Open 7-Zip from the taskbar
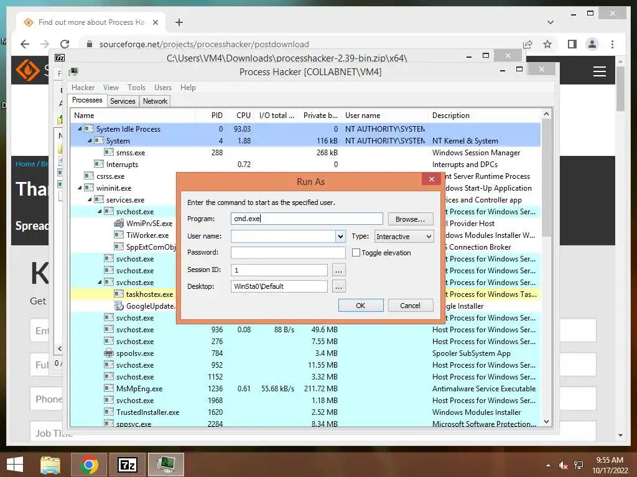 tap(127, 465)
